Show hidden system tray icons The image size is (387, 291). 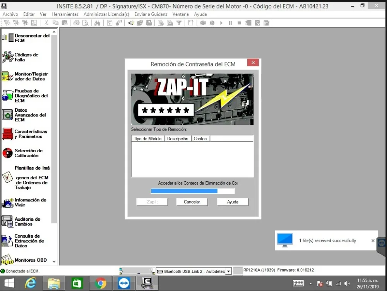coord(310,284)
